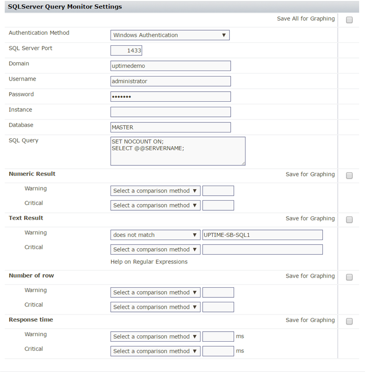Viewport: 367px width, 372px height.
Task: Click the 'SQLServer Query Monitor Settings' heading
Action: click(65, 6)
